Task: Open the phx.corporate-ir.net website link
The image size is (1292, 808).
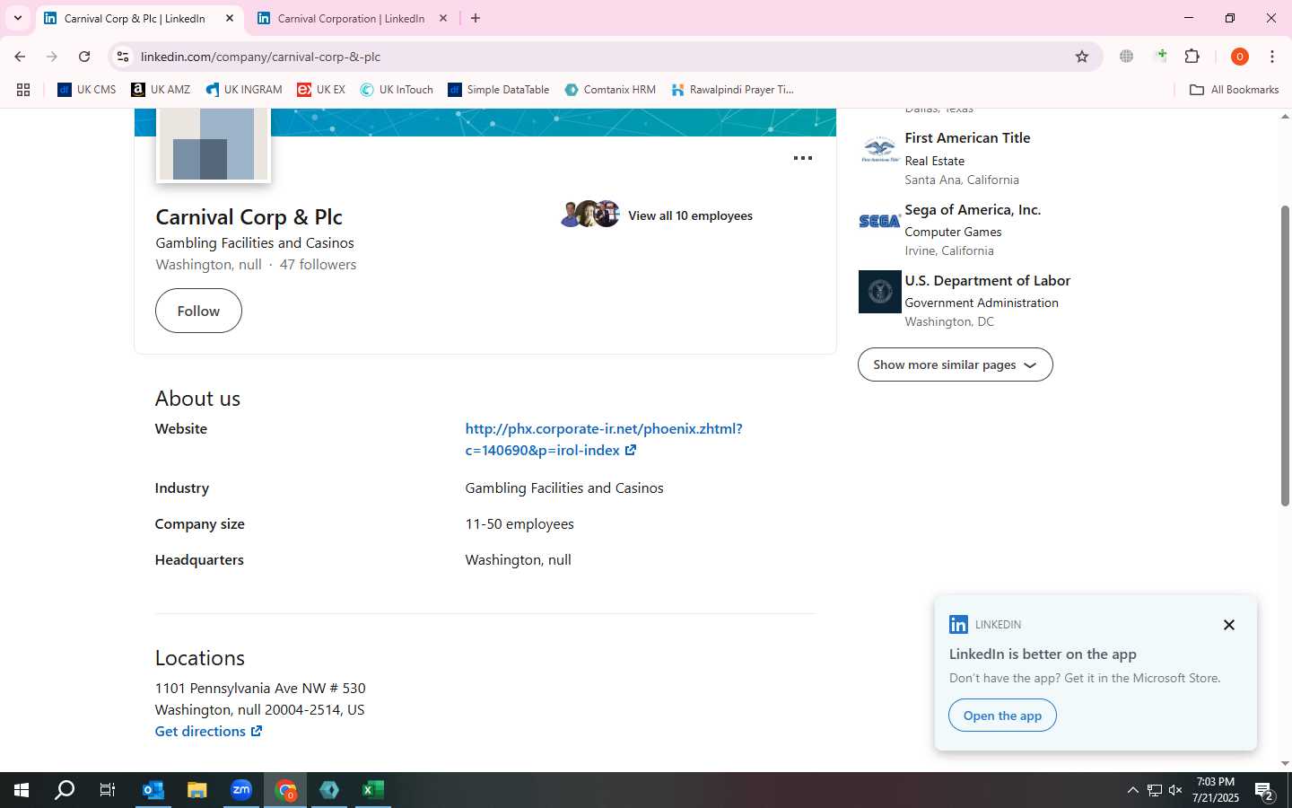Action: click(x=604, y=439)
